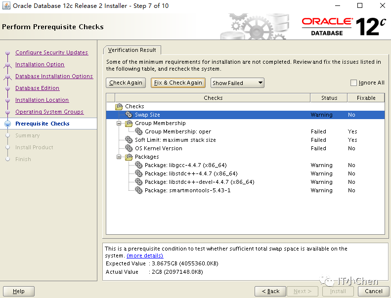Click gear icon for Soft Limit stack size
Image resolution: width=391 pixels, height=298 pixels.
pyautogui.click(x=129, y=140)
